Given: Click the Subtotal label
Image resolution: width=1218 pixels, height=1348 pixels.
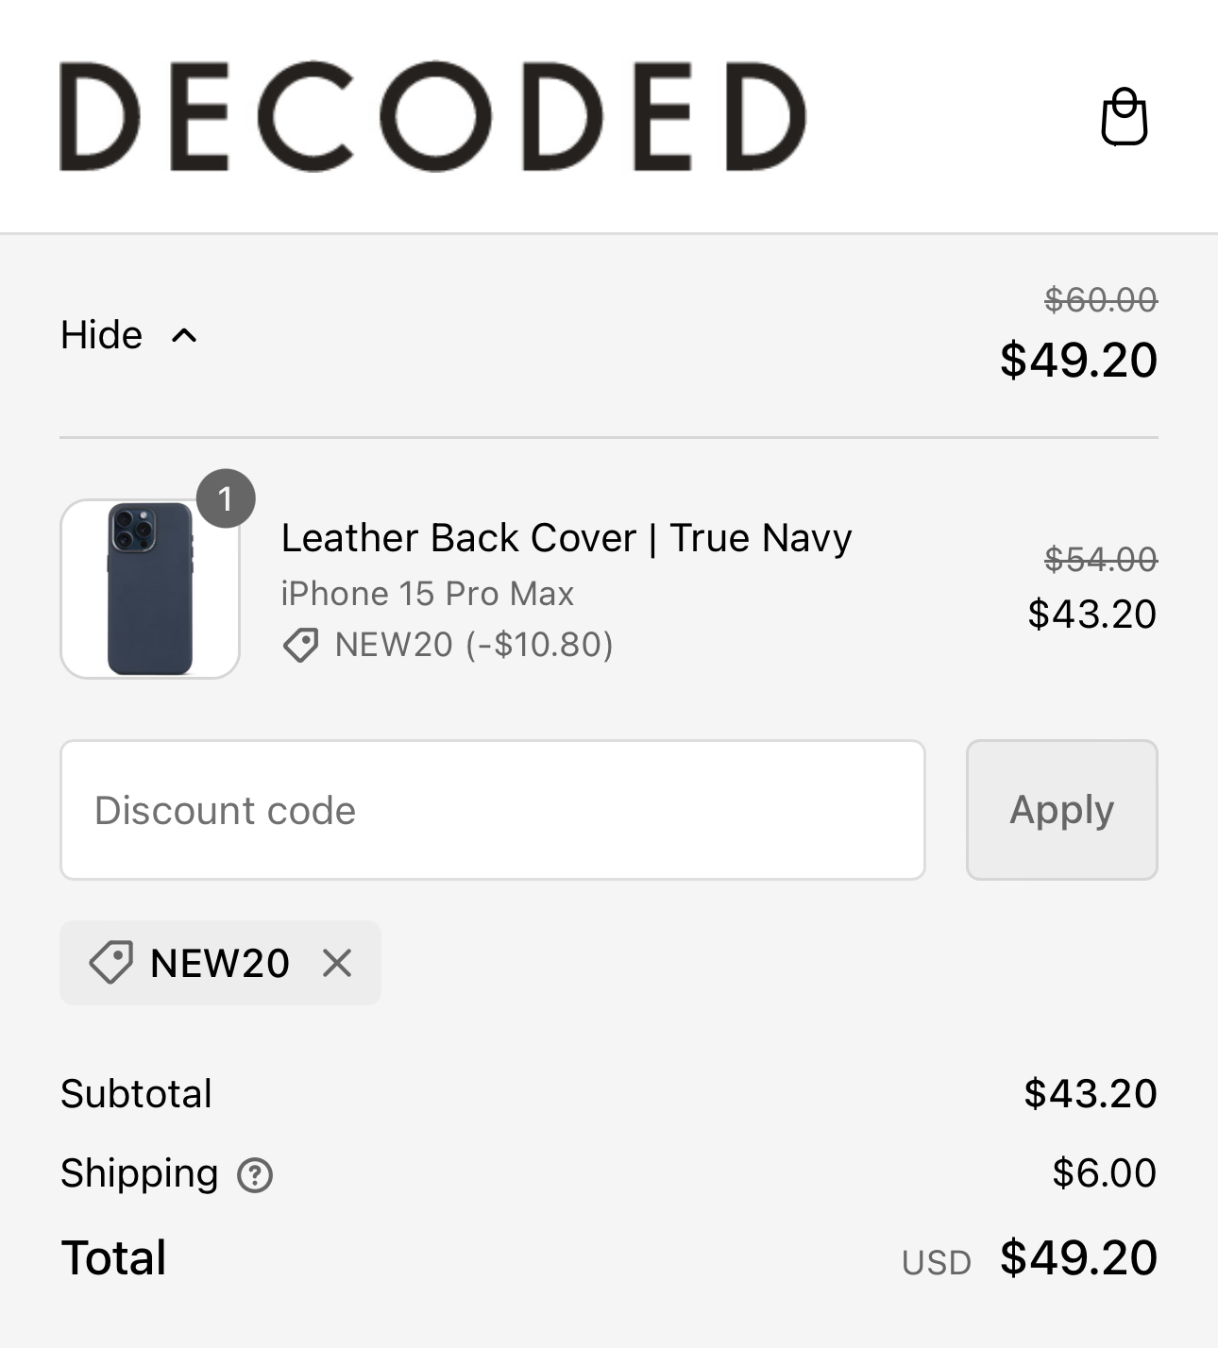Looking at the screenshot, I should coord(136,1094).
